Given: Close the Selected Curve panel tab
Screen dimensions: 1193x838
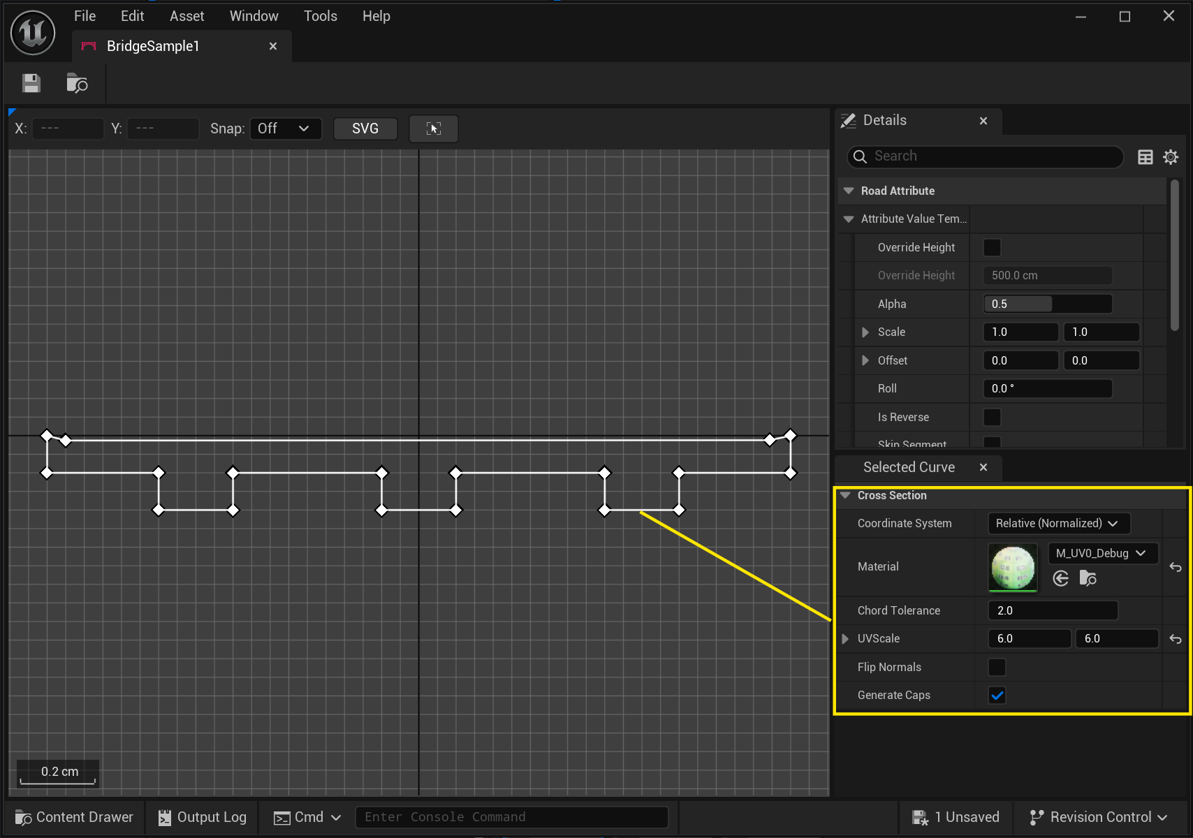Looking at the screenshot, I should point(983,467).
